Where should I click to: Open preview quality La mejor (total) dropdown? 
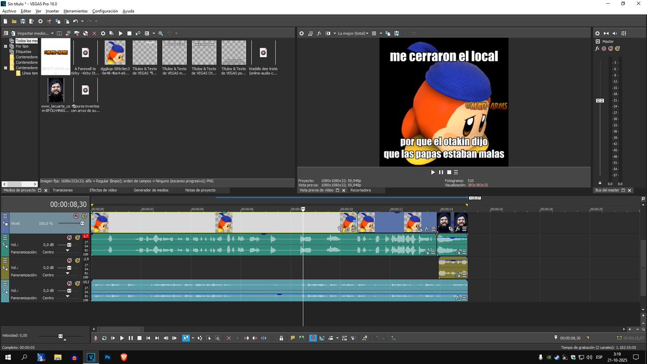click(x=352, y=33)
